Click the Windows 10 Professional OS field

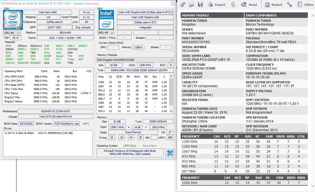tap(130, 152)
